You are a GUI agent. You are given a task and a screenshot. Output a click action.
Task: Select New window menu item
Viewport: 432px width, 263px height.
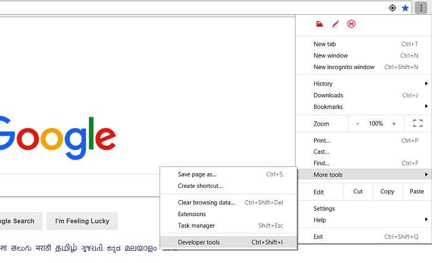364,55
